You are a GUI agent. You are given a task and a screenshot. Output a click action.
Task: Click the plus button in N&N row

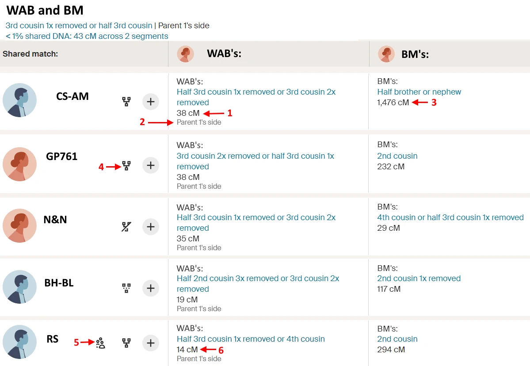pyautogui.click(x=151, y=227)
